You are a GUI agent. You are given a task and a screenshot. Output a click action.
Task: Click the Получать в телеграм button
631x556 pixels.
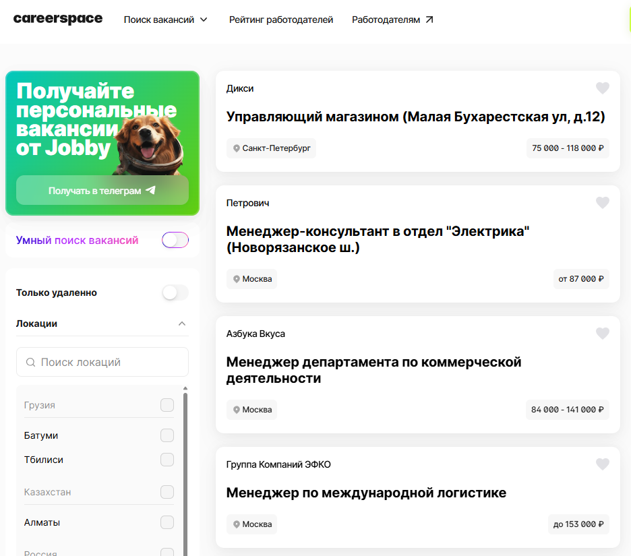tap(102, 190)
